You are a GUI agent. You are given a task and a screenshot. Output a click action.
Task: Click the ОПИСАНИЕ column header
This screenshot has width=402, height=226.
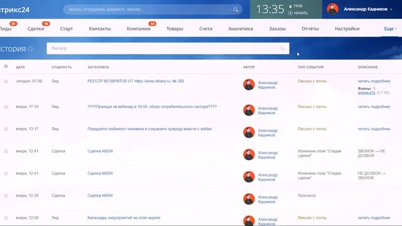[367, 67]
